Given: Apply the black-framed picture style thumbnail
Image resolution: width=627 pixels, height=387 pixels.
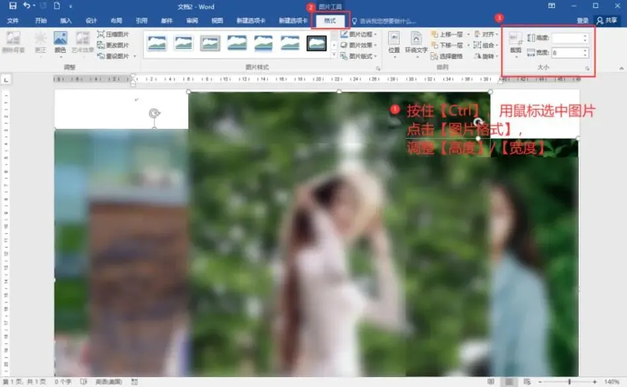Looking at the screenshot, I should click(x=316, y=43).
